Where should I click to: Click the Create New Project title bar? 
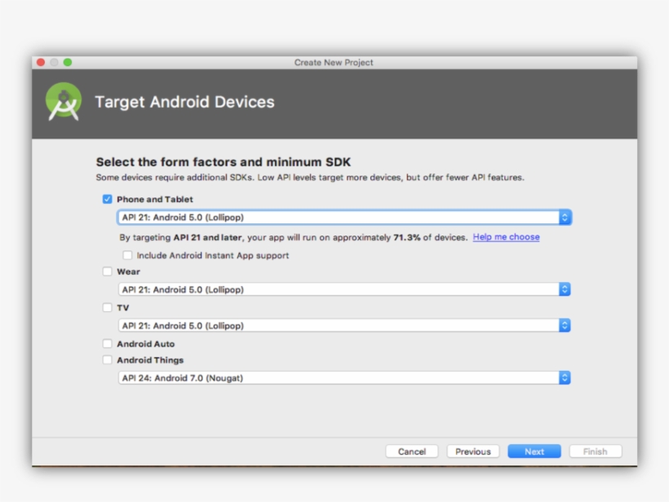coord(334,63)
